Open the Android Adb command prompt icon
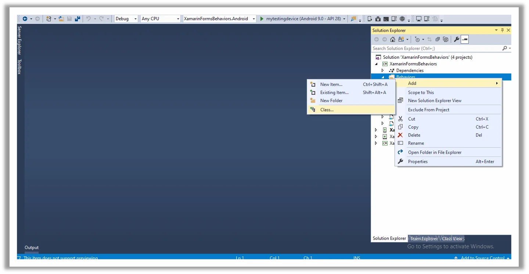This screenshot has height=274, width=529. click(386, 19)
